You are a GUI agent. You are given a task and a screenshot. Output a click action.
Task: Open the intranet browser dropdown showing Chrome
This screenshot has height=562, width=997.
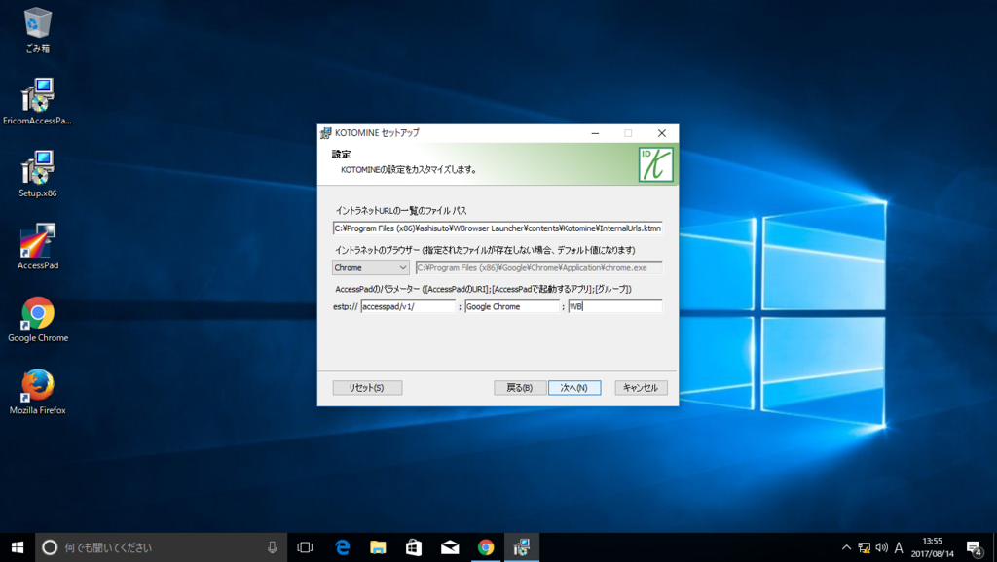[370, 268]
